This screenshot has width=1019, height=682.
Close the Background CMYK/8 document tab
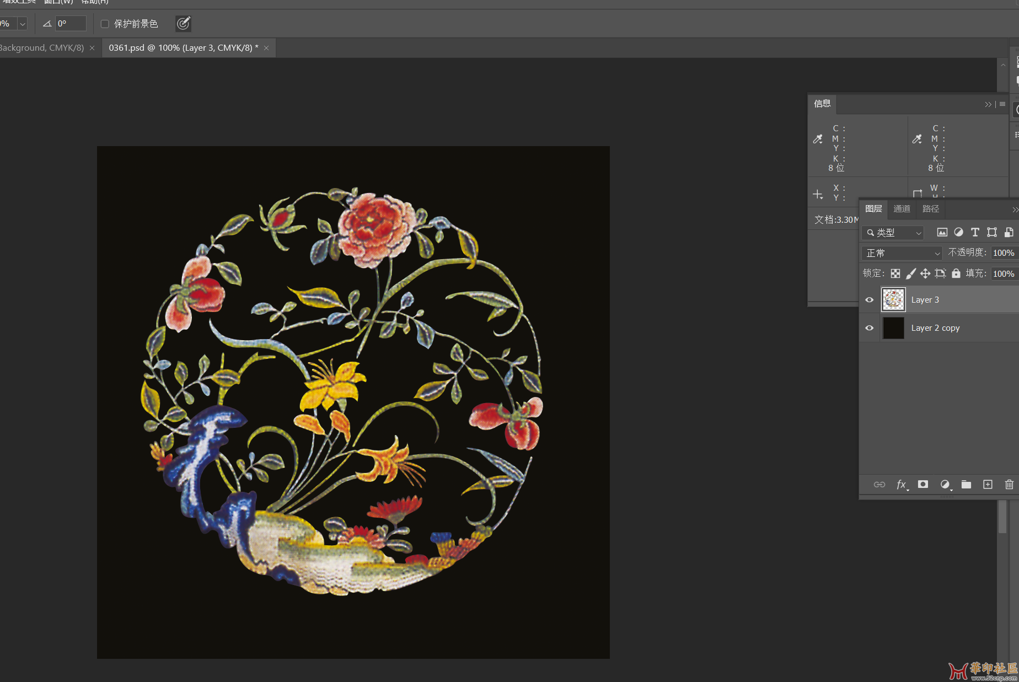[x=92, y=48]
